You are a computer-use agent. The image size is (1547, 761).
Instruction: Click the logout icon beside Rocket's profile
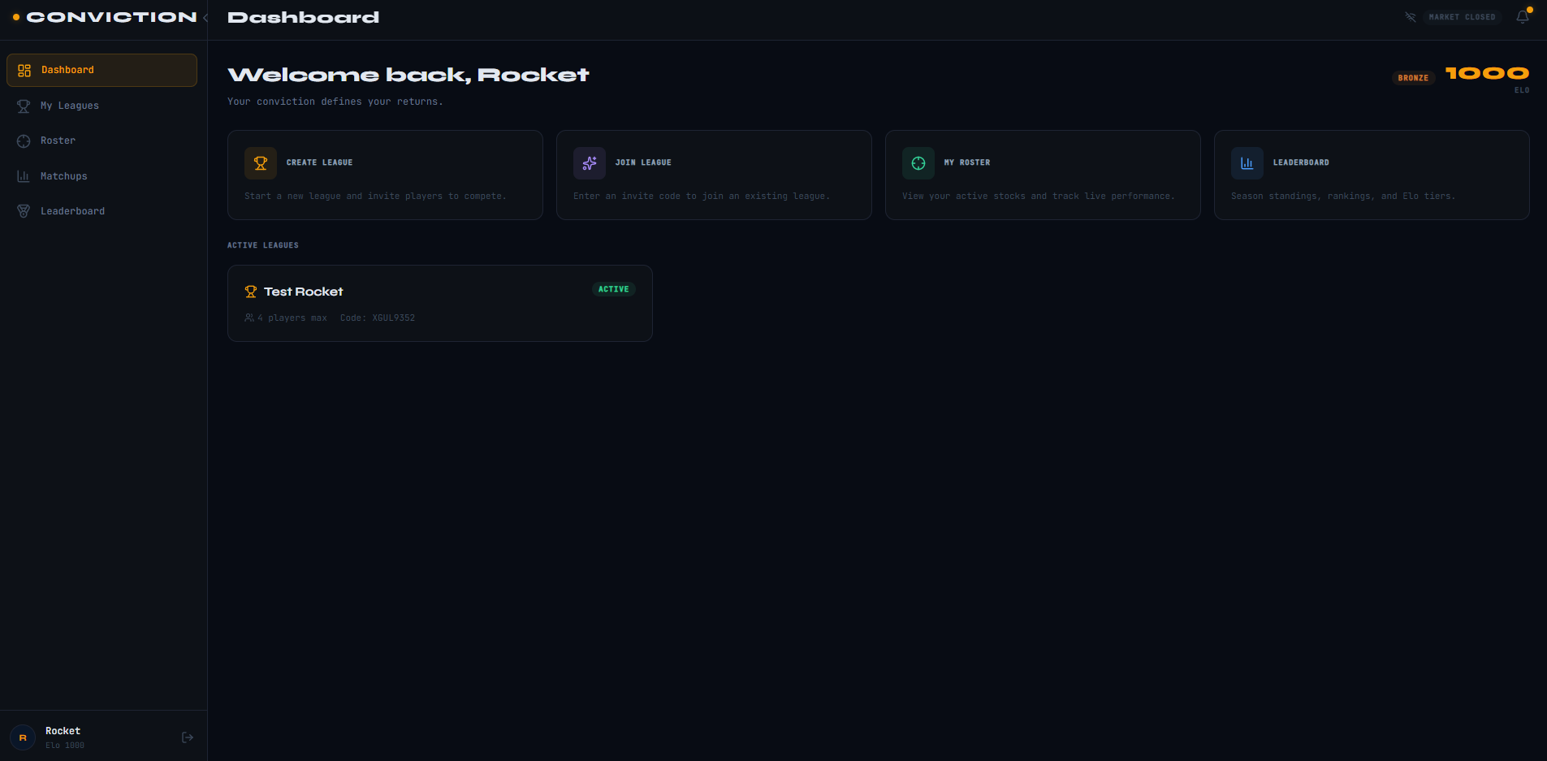[x=188, y=737]
